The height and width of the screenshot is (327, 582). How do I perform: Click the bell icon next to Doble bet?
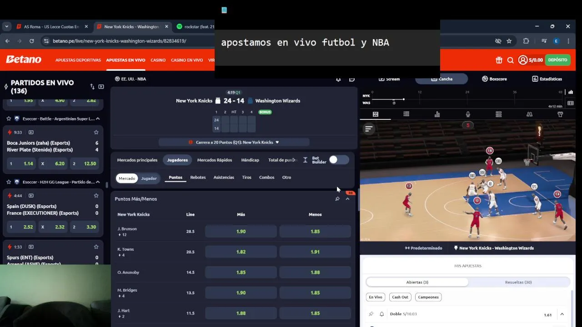[381, 314]
